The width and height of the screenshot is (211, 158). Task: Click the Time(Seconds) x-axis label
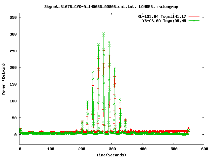click(x=111, y=155)
